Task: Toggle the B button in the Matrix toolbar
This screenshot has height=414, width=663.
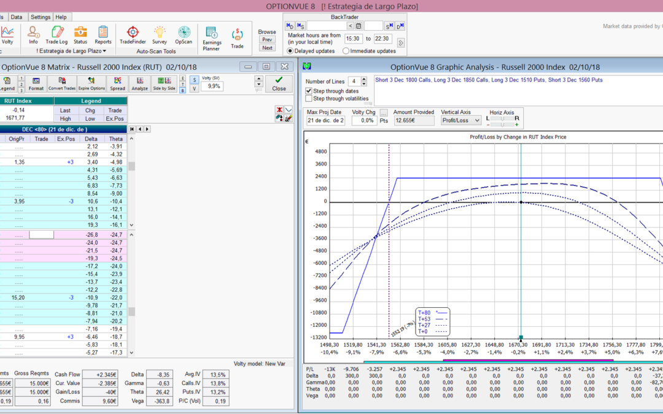Action: (183, 90)
